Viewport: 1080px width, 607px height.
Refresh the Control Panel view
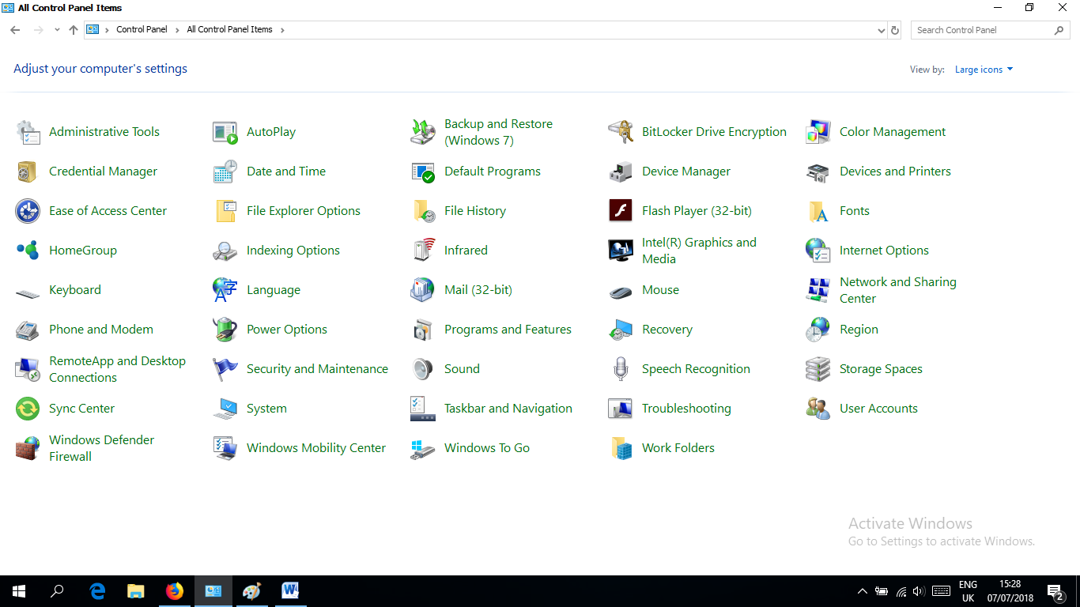895,30
